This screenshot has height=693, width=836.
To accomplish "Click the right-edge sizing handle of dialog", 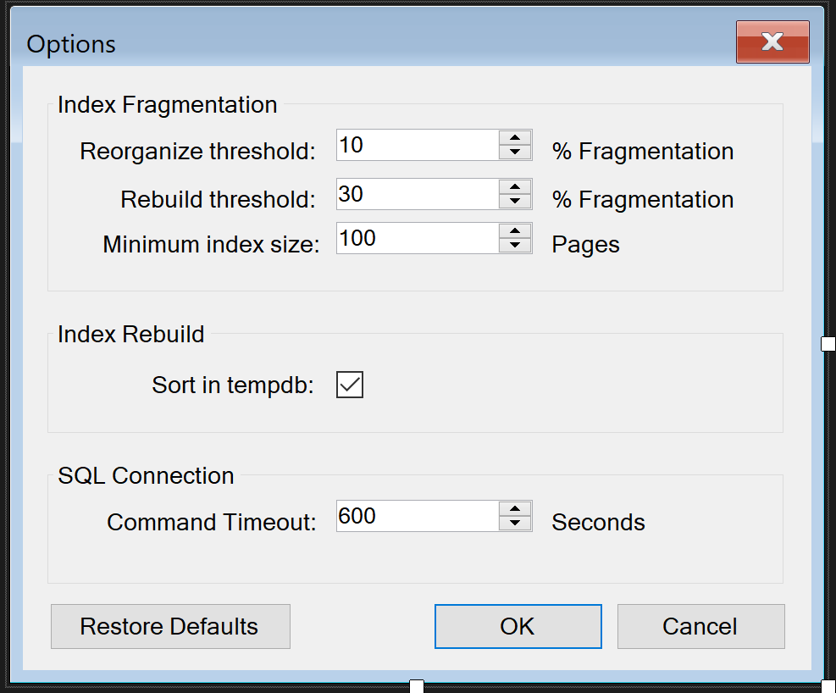I will (828, 344).
